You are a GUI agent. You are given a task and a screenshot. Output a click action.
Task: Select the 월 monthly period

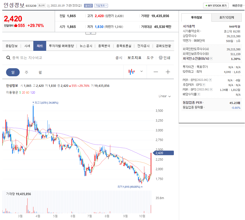tap(40, 72)
